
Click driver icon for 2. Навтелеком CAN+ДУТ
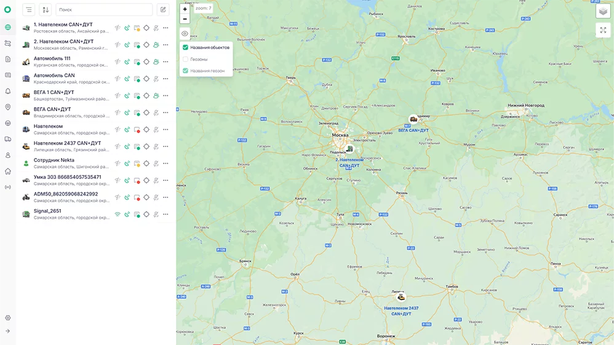[x=156, y=45]
